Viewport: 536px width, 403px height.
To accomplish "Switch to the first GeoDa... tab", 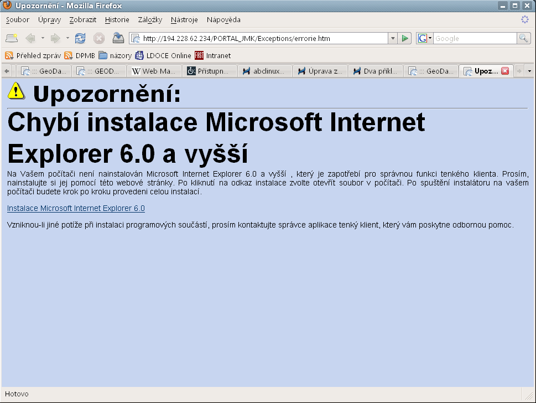I will tap(44, 71).
